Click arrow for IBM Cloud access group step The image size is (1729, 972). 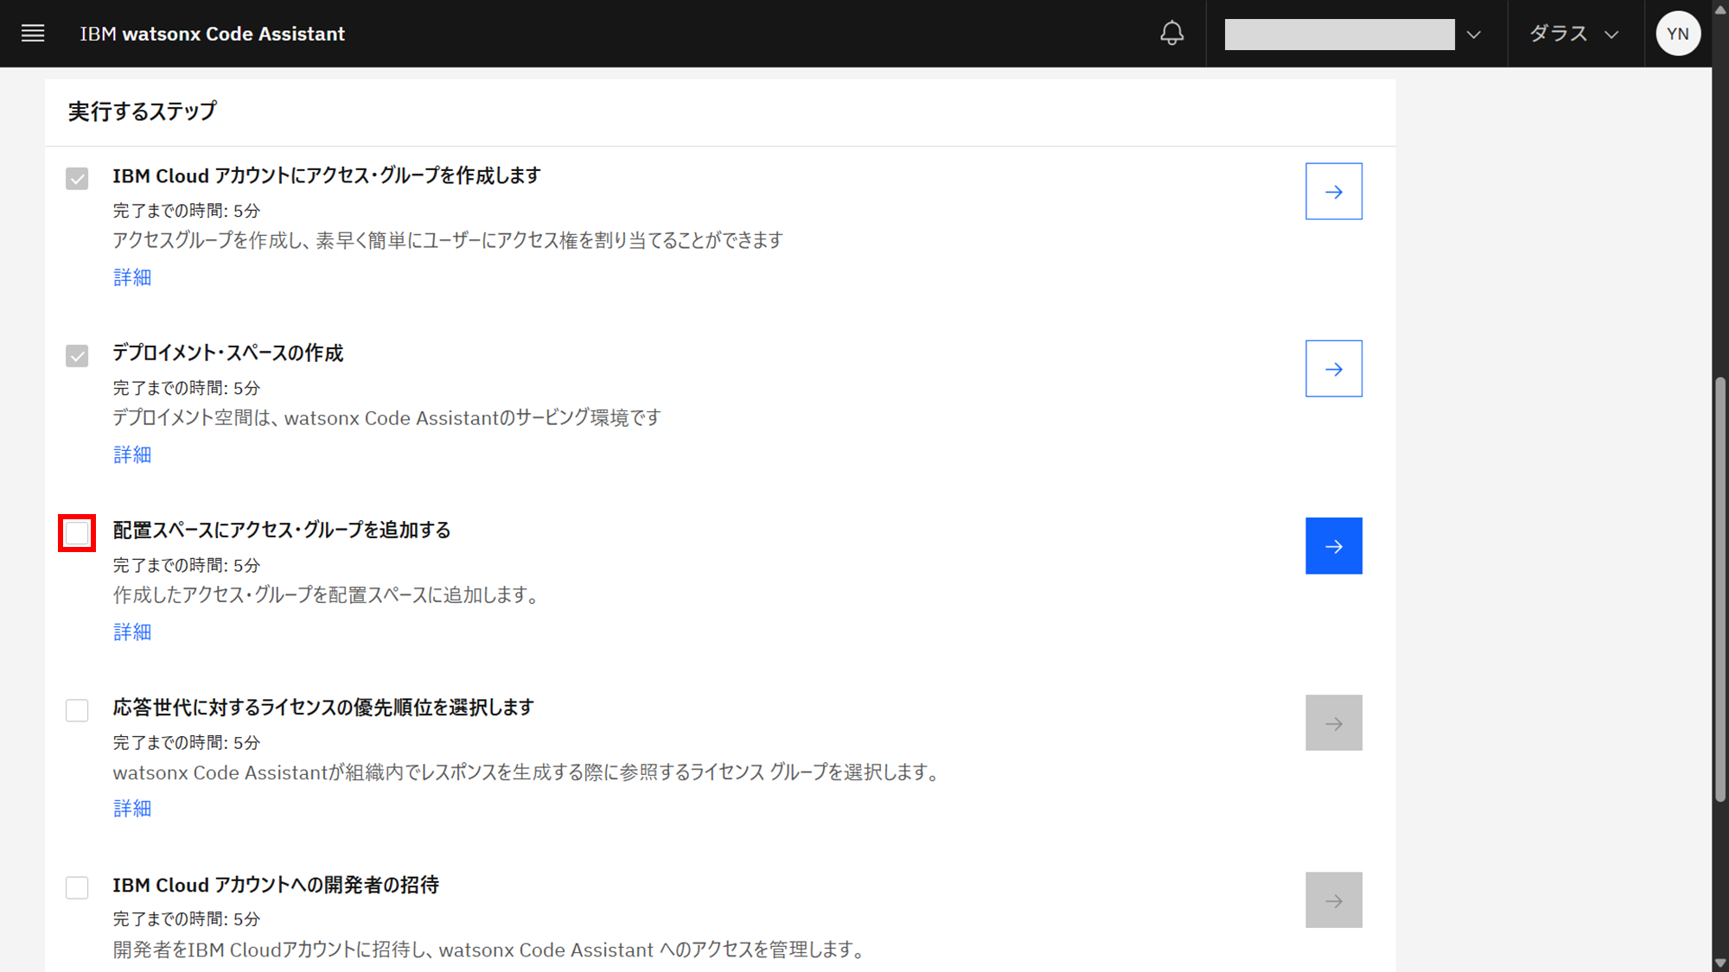tap(1333, 192)
